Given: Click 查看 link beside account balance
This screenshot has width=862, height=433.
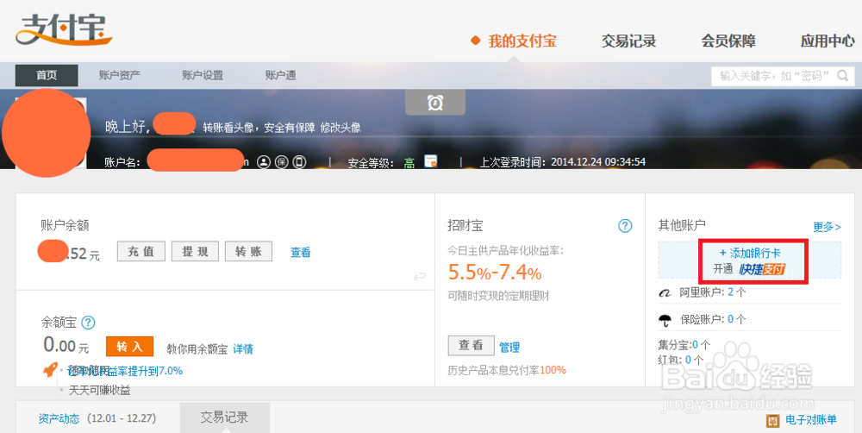Looking at the screenshot, I should point(301,253).
